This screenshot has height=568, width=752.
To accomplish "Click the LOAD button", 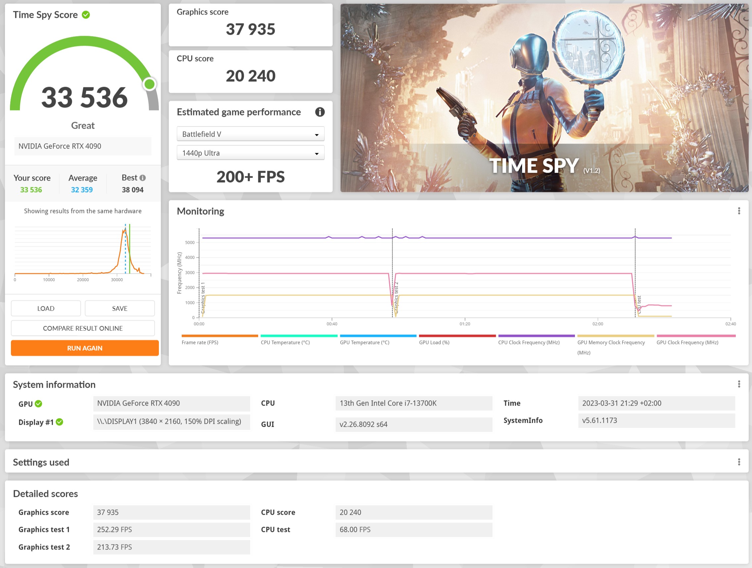I will tap(46, 308).
